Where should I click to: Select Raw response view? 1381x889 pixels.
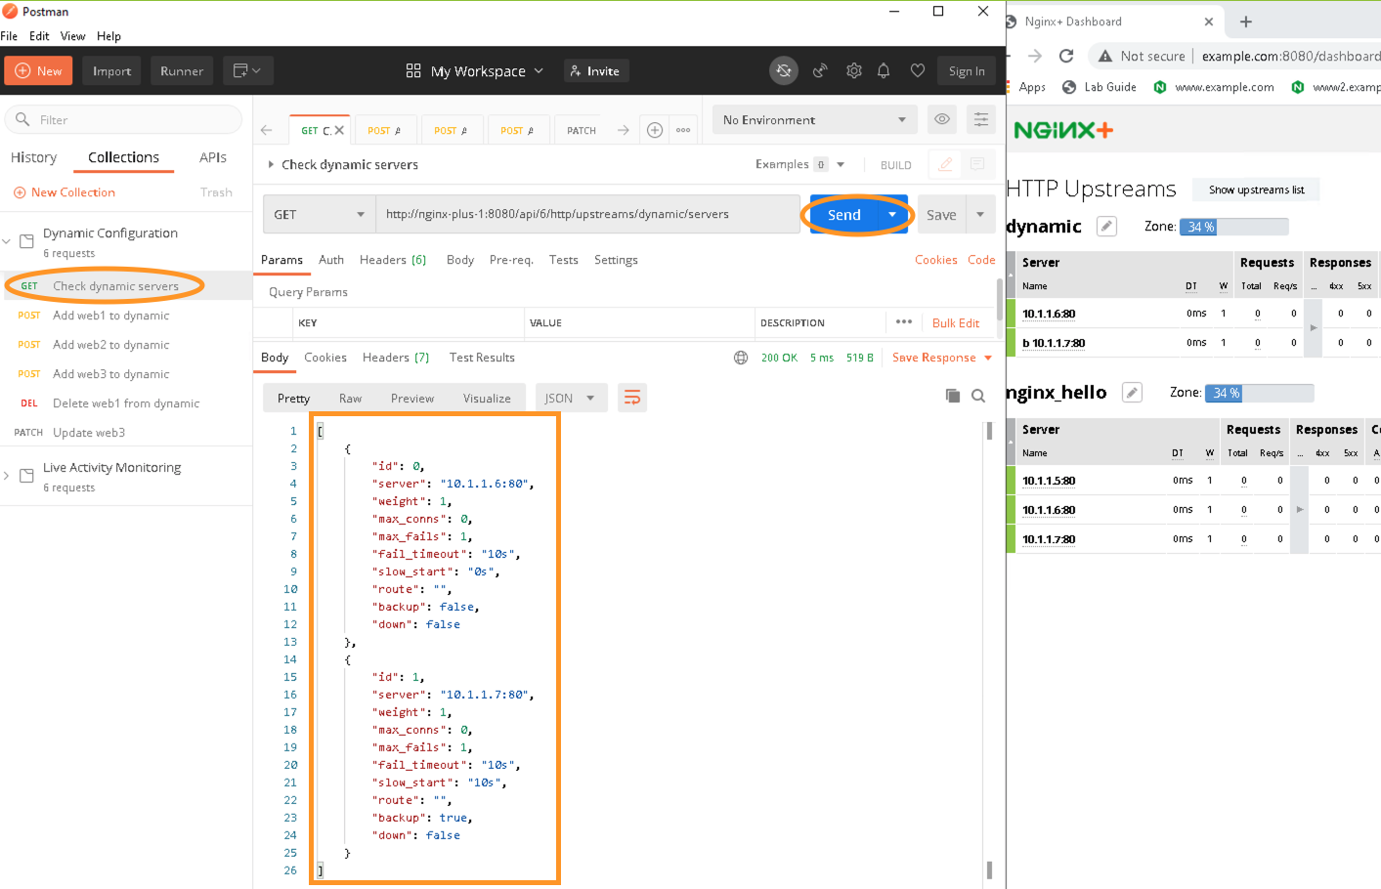(350, 398)
